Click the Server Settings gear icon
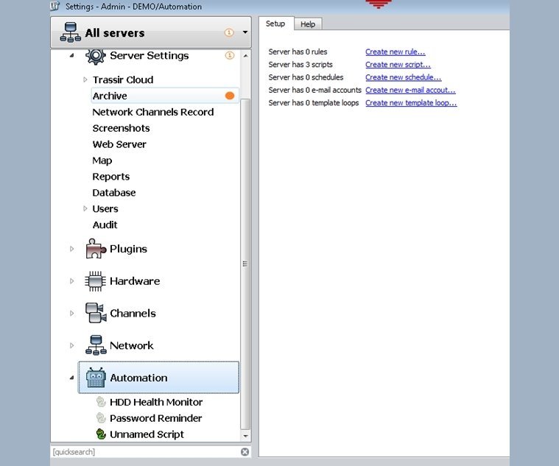Image resolution: width=559 pixels, height=466 pixels. pos(96,56)
